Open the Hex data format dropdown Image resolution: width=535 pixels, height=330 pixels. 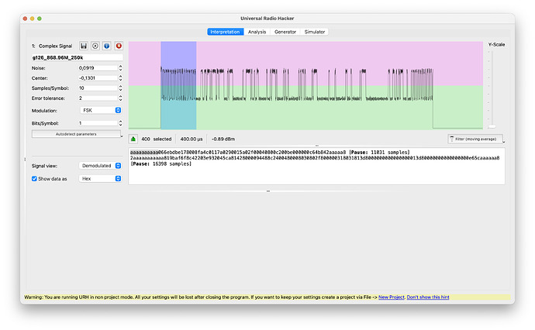pyautogui.click(x=100, y=178)
